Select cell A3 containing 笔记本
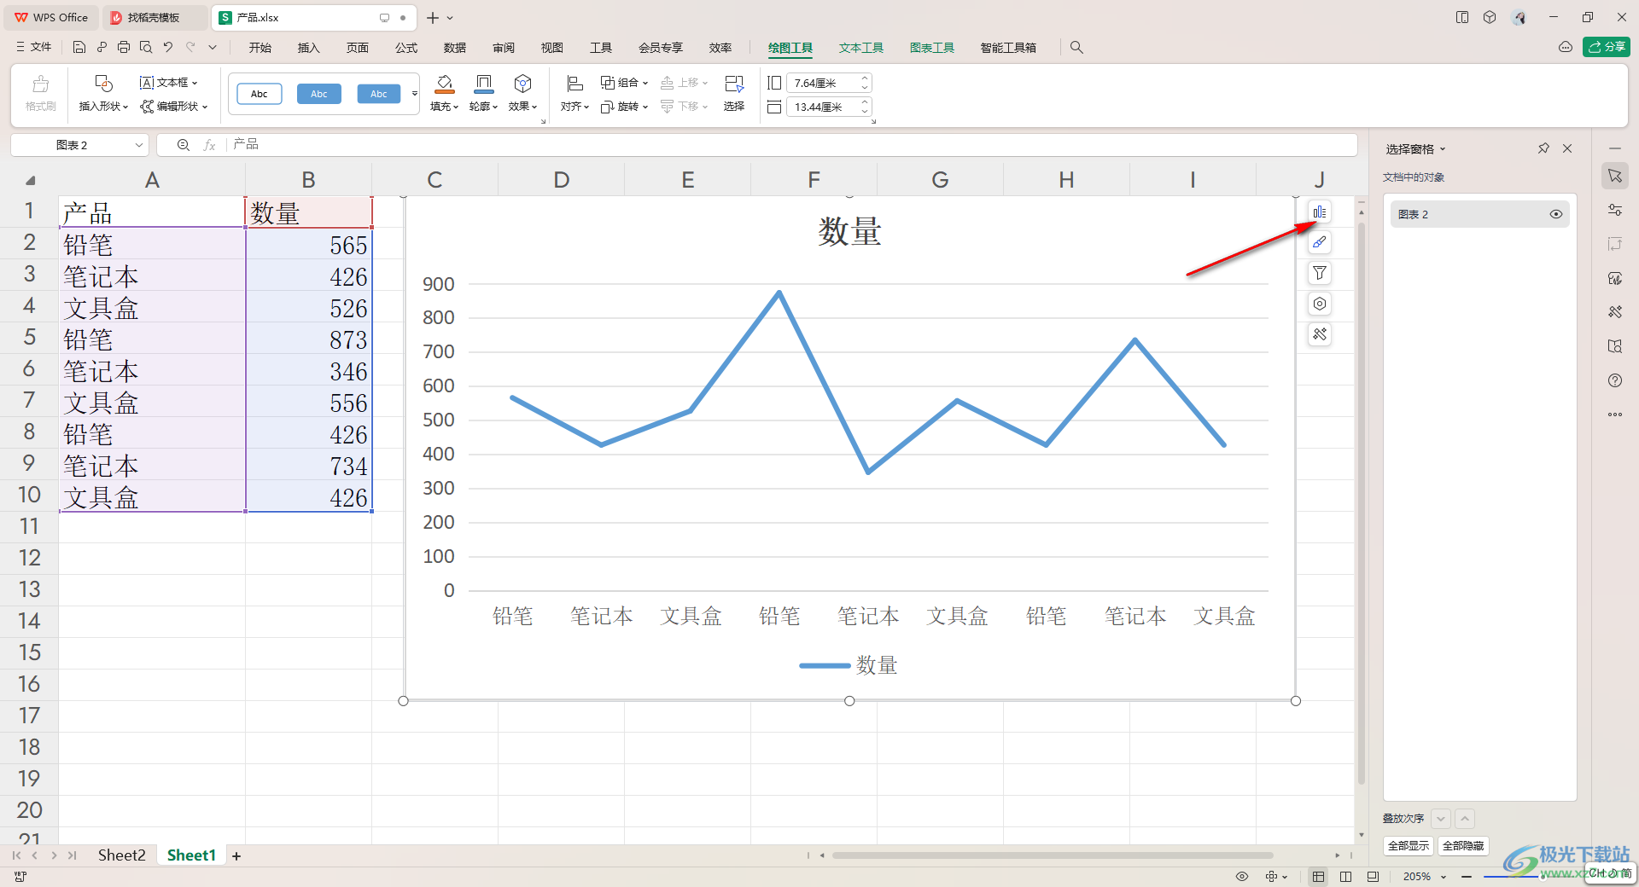The height and width of the screenshot is (887, 1639). pyautogui.click(x=152, y=276)
